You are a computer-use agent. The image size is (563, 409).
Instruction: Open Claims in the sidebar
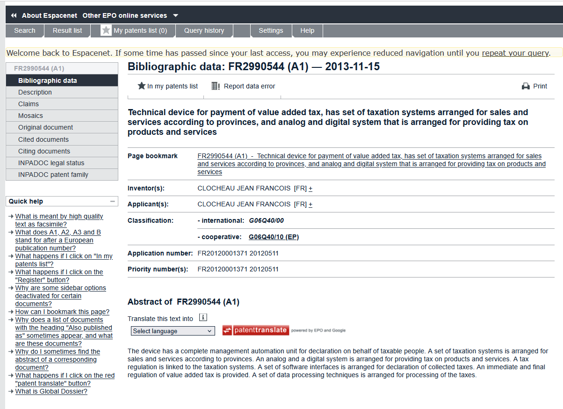click(29, 104)
